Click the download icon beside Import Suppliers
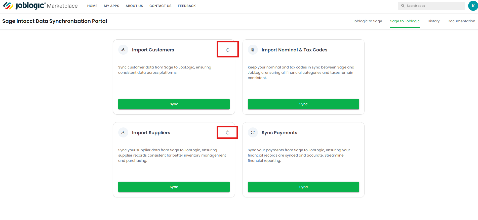 click(x=123, y=132)
